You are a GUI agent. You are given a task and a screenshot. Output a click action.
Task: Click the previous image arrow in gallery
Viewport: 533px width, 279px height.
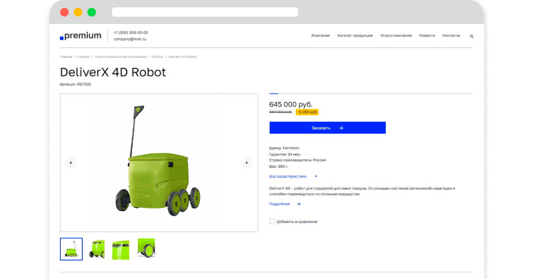pyautogui.click(x=71, y=162)
